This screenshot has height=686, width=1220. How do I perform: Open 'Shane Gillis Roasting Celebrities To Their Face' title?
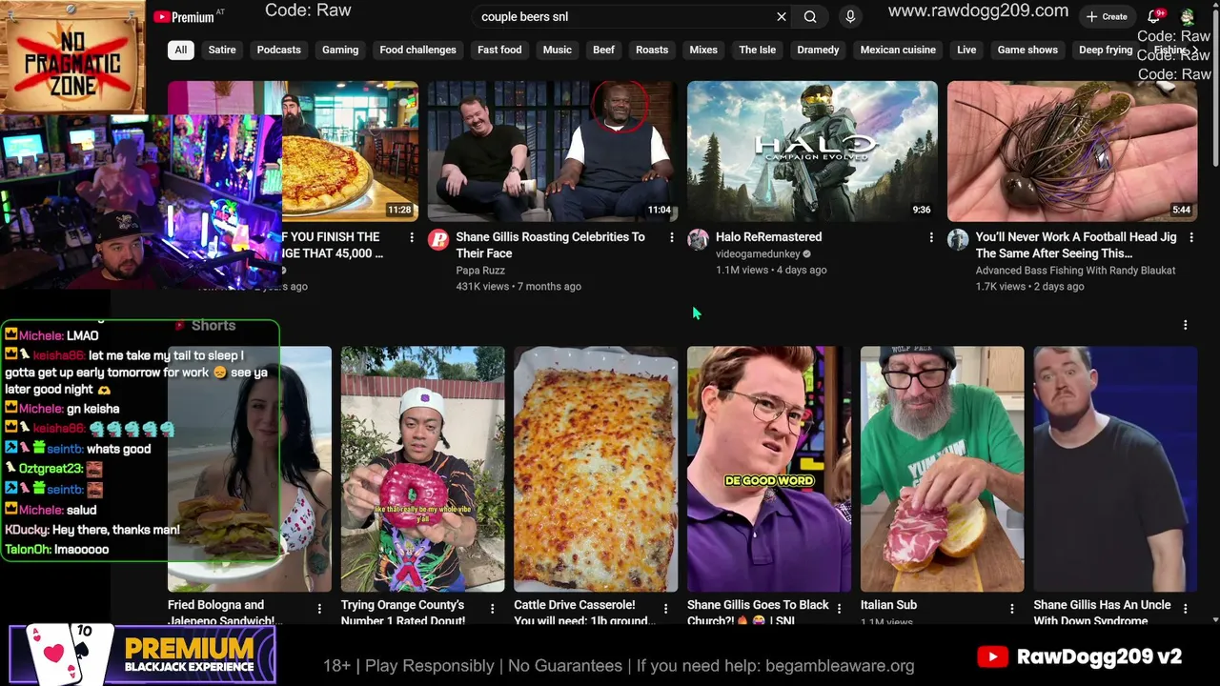tap(550, 245)
